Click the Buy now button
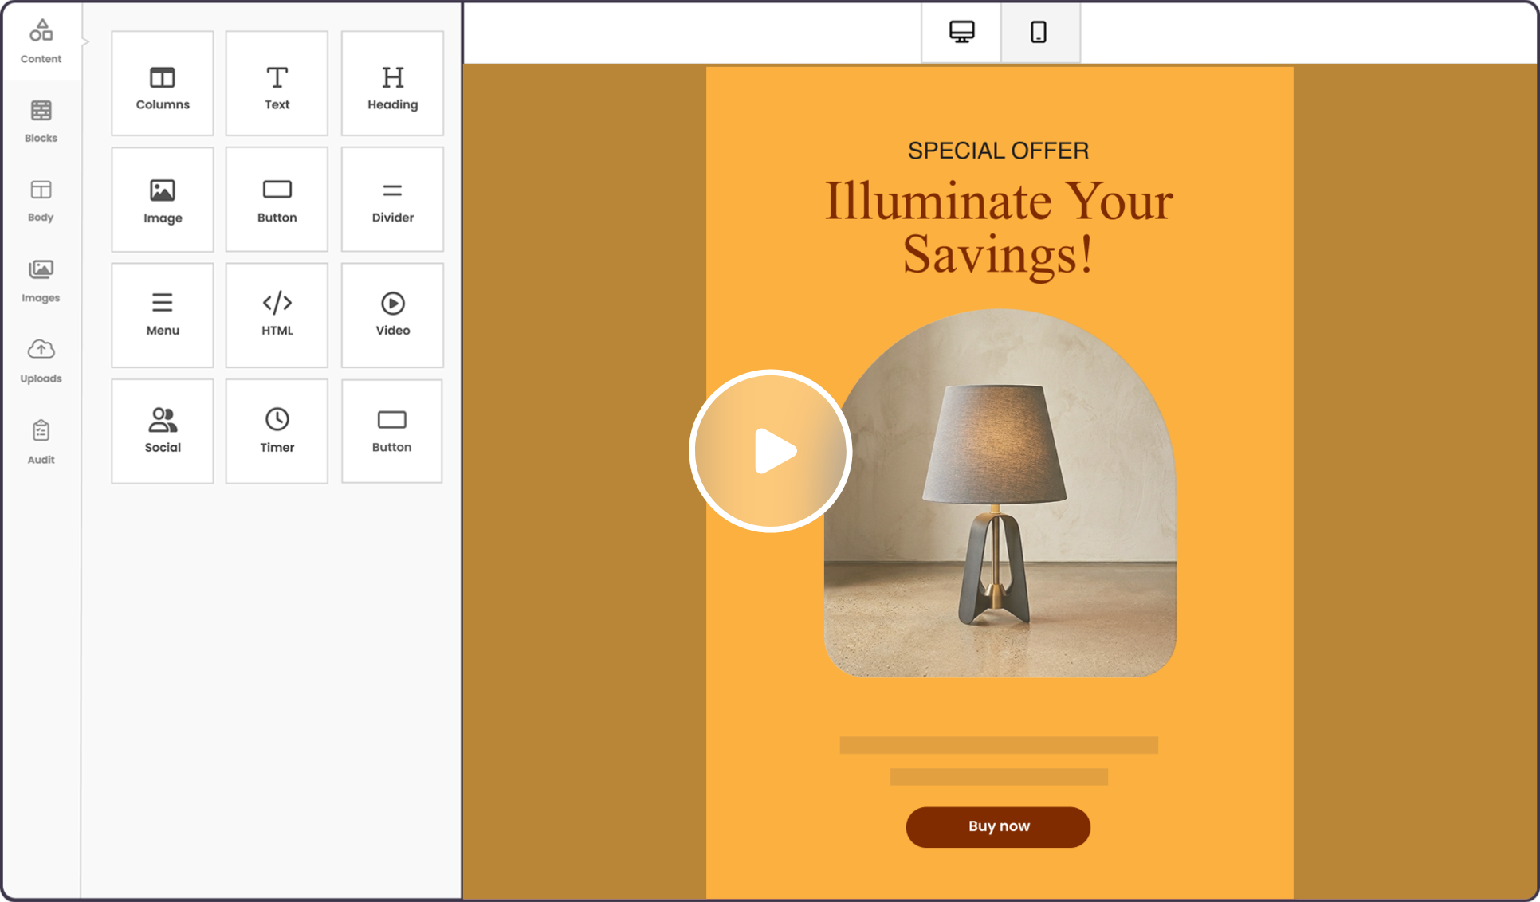The image size is (1540, 902). tap(998, 827)
